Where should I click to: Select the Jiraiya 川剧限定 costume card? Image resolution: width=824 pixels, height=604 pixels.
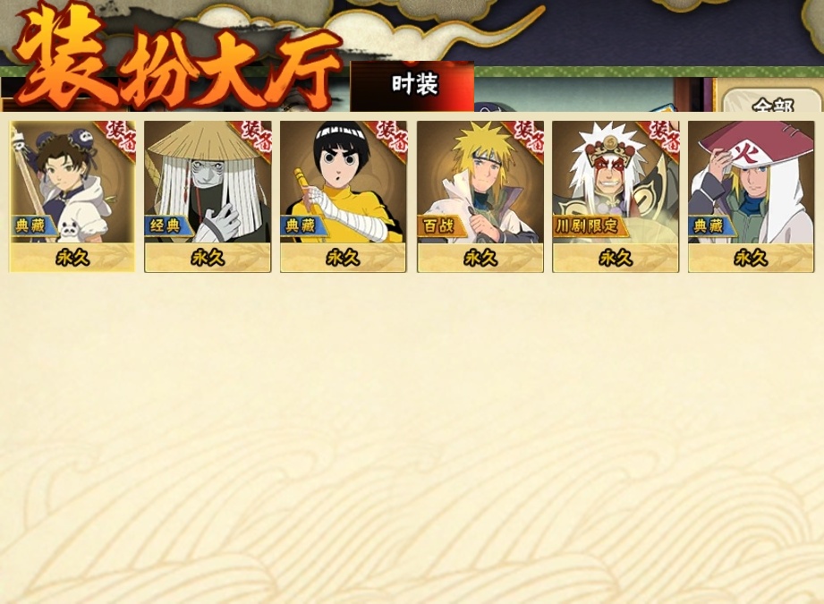click(x=616, y=197)
